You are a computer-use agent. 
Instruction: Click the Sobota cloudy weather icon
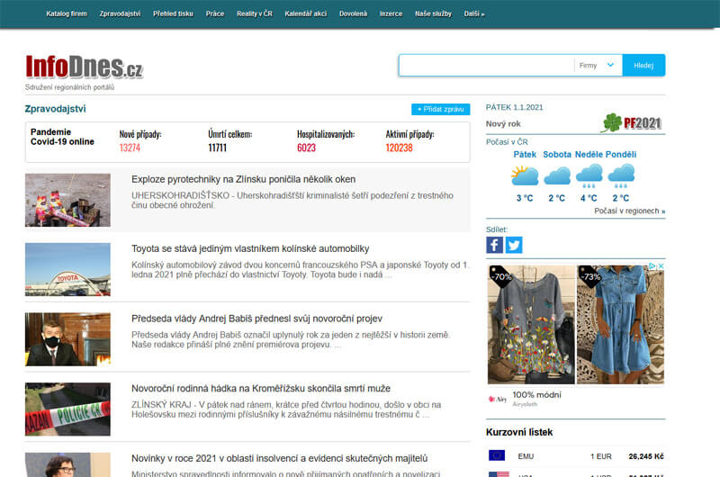[556, 175]
